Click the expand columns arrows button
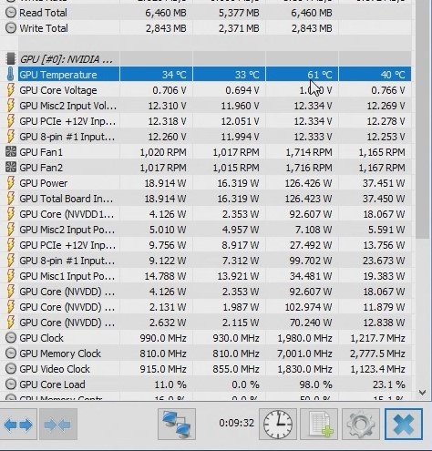This screenshot has height=451, width=432. click(x=18, y=425)
